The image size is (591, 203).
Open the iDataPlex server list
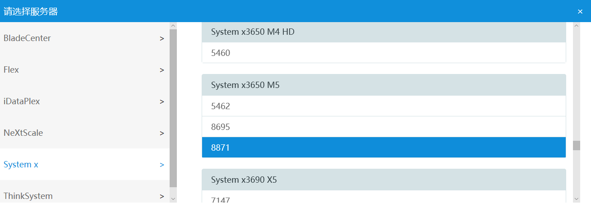[x=22, y=101]
